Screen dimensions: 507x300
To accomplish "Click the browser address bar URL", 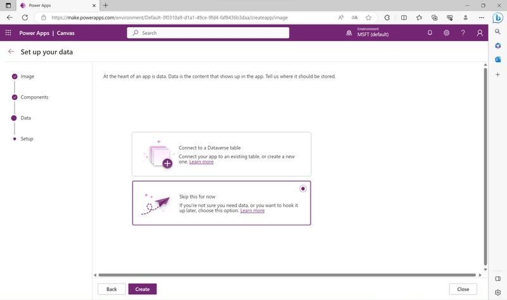I will pos(169,18).
